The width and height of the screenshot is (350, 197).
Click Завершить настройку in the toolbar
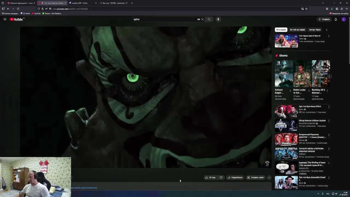(x=339, y=13)
